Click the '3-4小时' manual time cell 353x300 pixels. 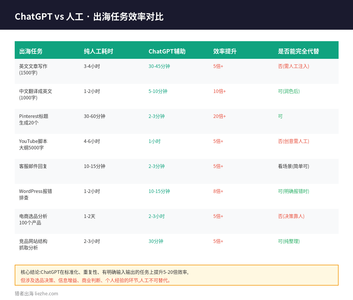click(x=92, y=66)
